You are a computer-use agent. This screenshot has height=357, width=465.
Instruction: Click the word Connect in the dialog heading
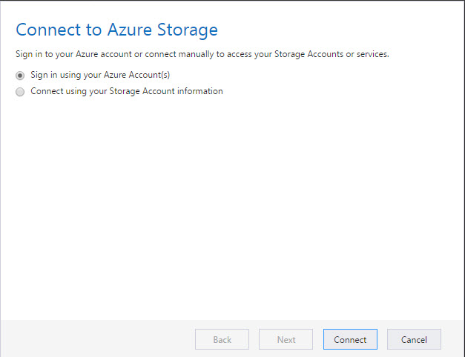(x=47, y=30)
